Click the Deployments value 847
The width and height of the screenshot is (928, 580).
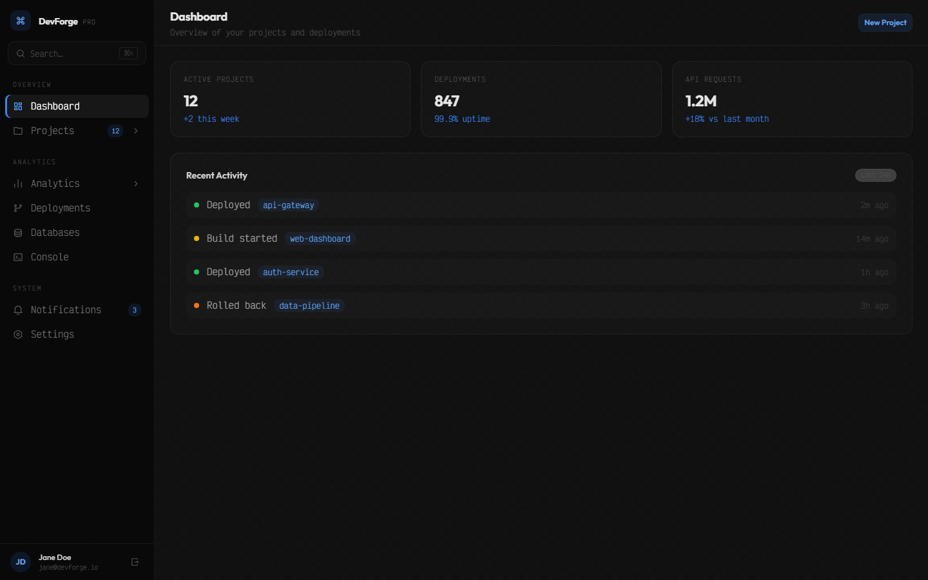click(447, 101)
